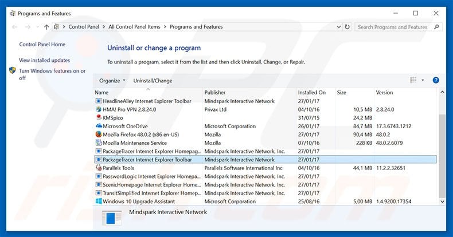Select HMA! Pro VPN 2.8.24.0 row
Image resolution: width=453 pixels, height=237 pixels.
(265, 109)
